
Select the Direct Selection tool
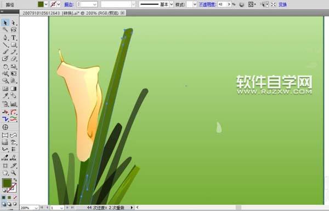coord(14,22)
